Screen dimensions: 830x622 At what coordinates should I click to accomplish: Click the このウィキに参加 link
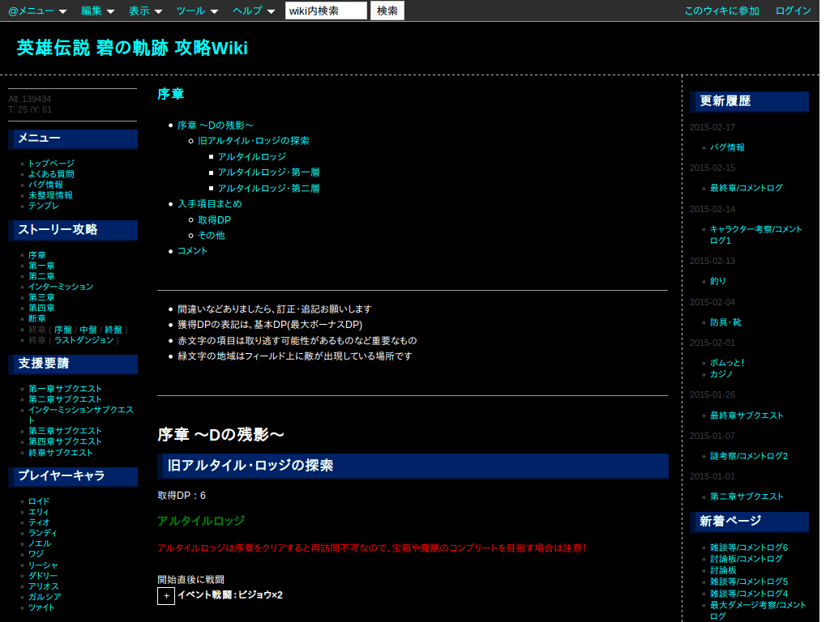click(x=721, y=11)
